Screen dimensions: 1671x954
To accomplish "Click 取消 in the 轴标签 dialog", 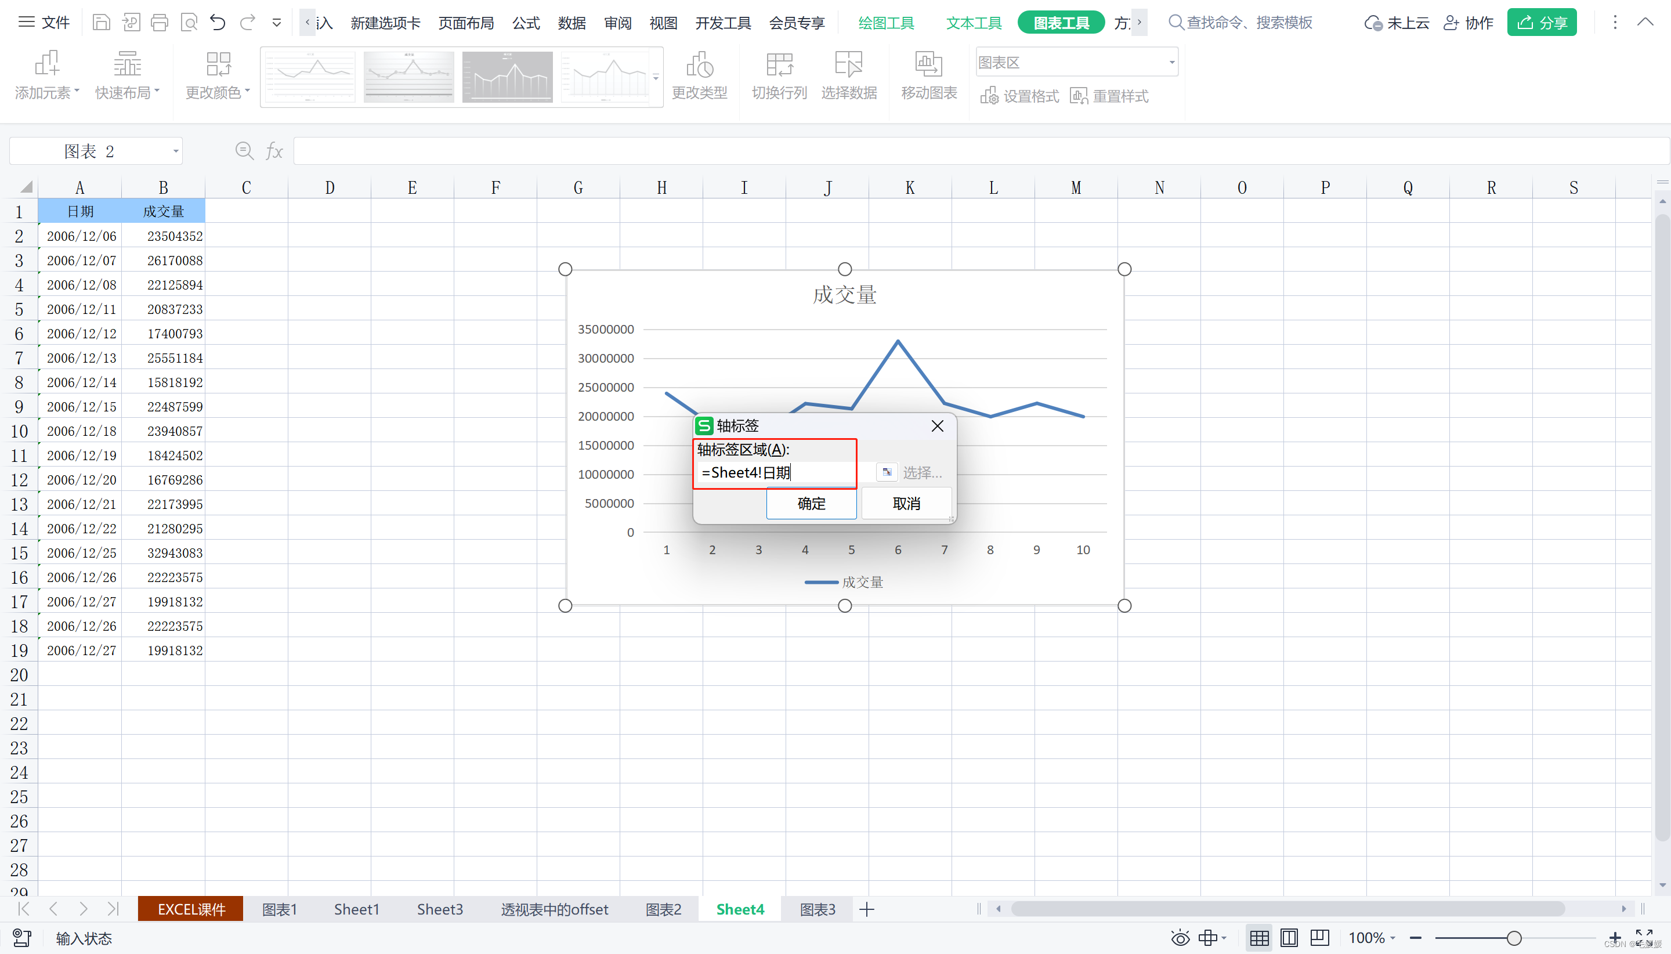I will [906, 503].
